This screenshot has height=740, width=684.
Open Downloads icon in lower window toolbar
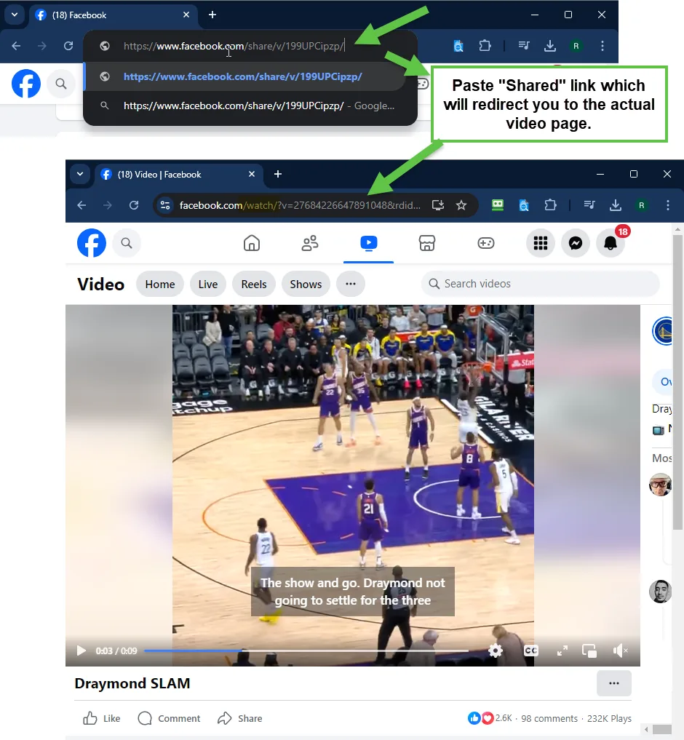[616, 205]
